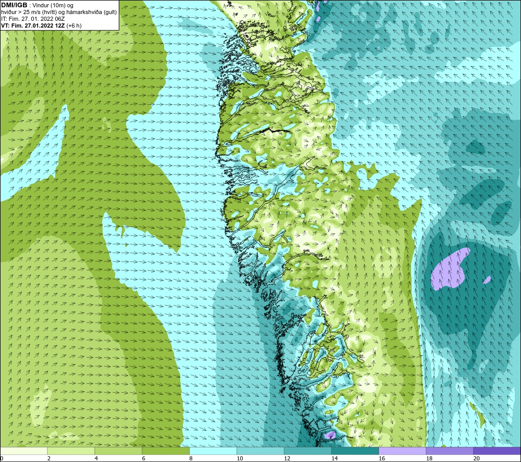Click the legend value "12"
This screenshot has width=521, height=462.
287,458
